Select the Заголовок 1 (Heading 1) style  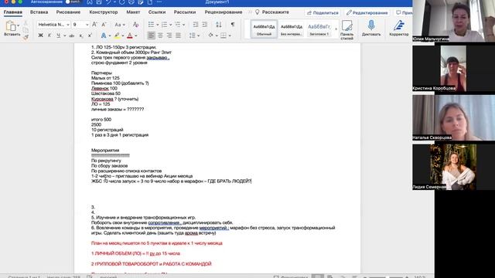coord(319,29)
